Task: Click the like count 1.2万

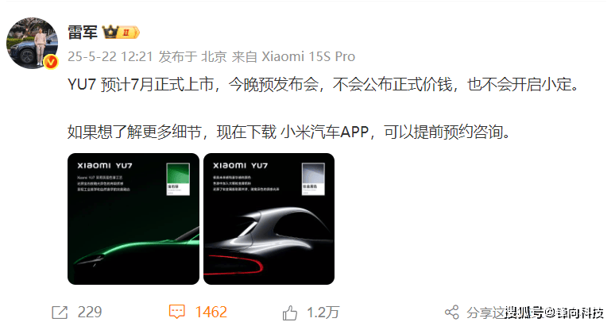Action: (x=323, y=313)
